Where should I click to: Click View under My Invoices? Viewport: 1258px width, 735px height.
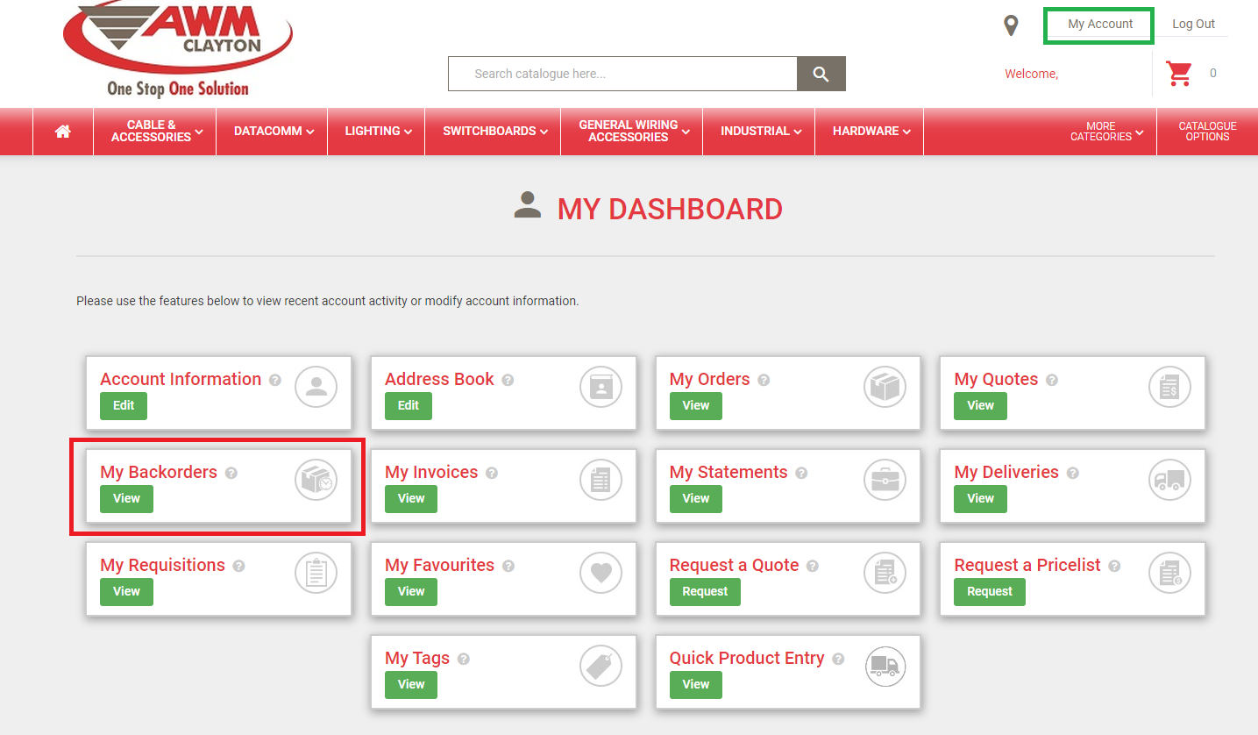coord(411,499)
